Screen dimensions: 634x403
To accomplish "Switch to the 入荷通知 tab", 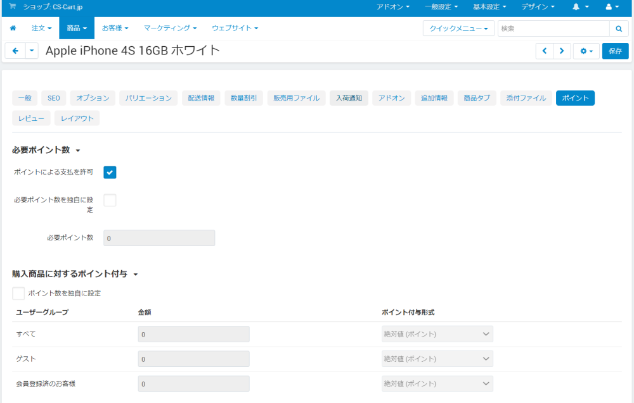I will [349, 98].
